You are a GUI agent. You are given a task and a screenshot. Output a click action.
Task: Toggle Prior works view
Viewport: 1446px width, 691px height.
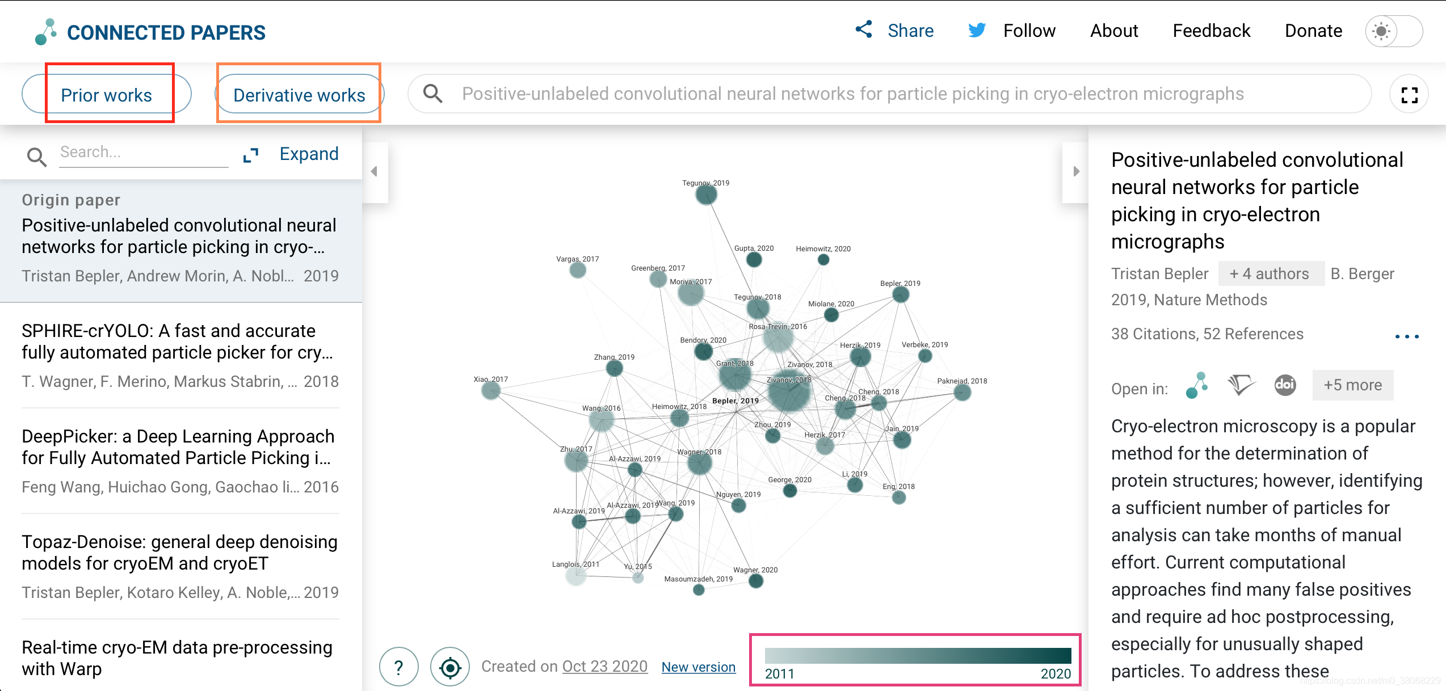[107, 94]
